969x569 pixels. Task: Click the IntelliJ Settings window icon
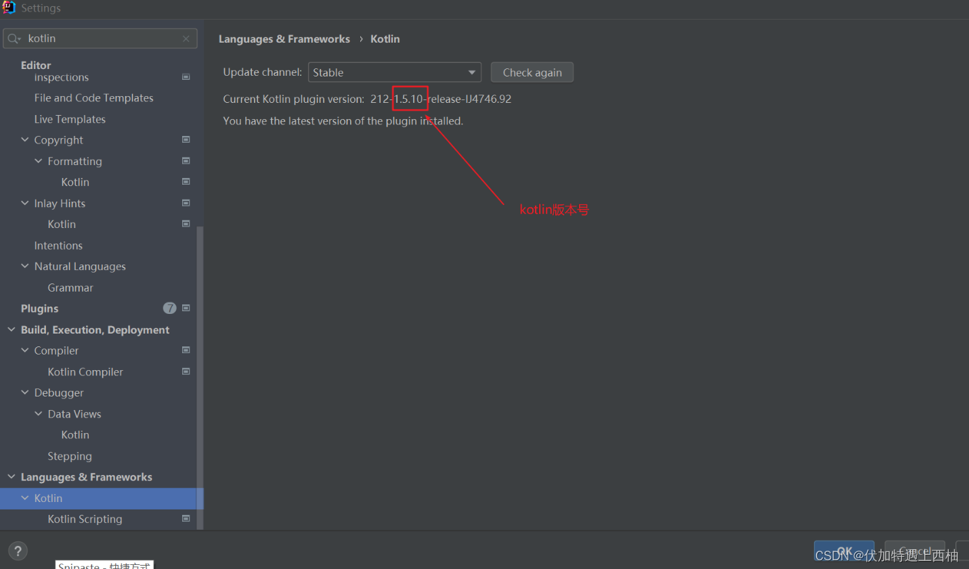point(9,7)
